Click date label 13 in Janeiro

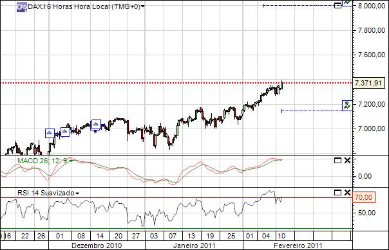click(191, 236)
